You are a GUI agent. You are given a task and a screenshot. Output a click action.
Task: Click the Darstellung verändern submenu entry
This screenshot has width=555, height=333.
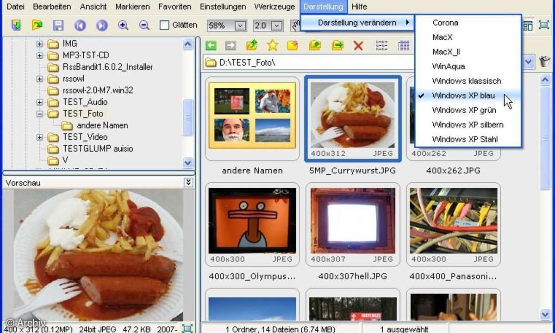(x=357, y=23)
